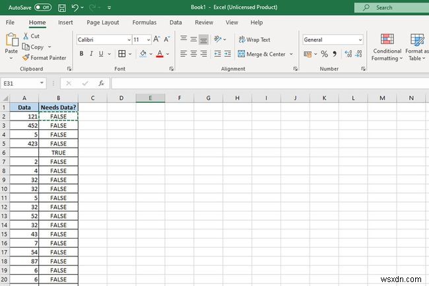Switch to the Data tab
This screenshot has width=429, height=286.
[176, 22]
